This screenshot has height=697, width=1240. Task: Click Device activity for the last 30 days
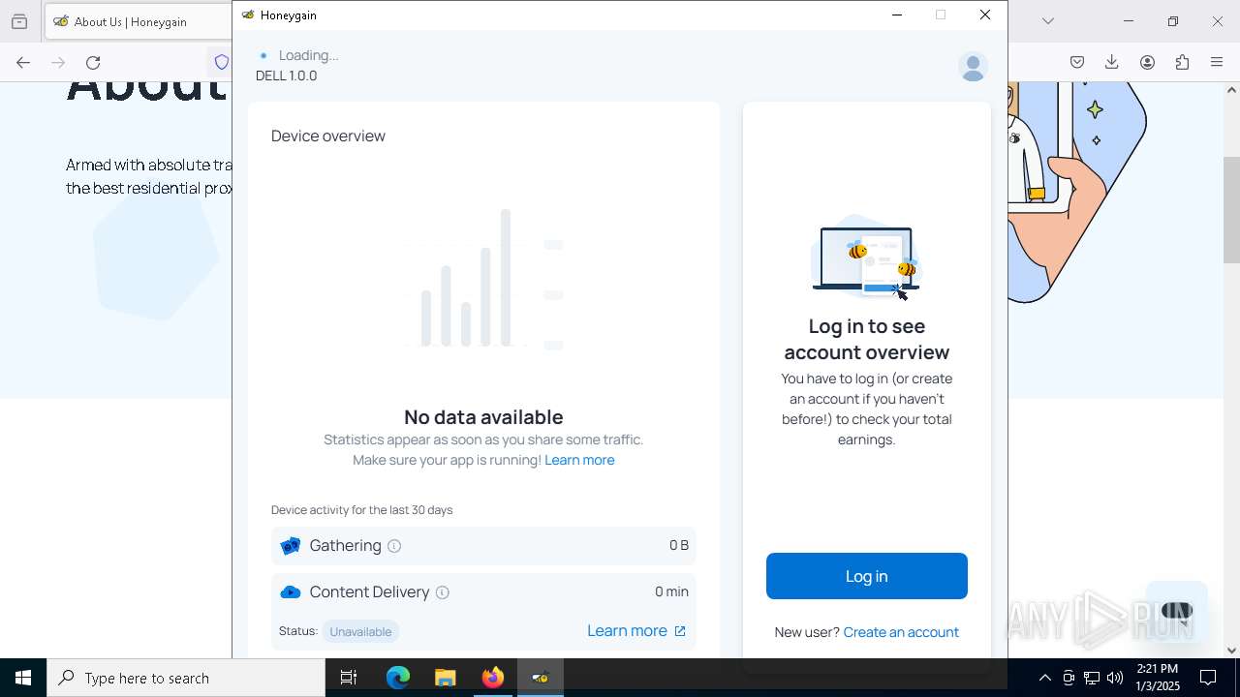point(362,510)
